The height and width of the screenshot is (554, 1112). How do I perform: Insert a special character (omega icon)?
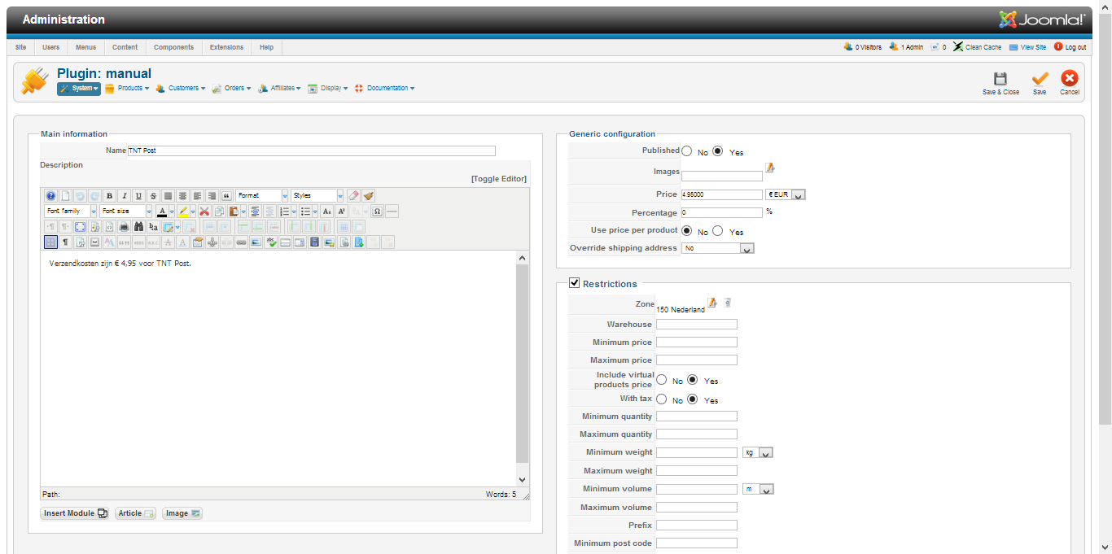pyautogui.click(x=377, y=212)
